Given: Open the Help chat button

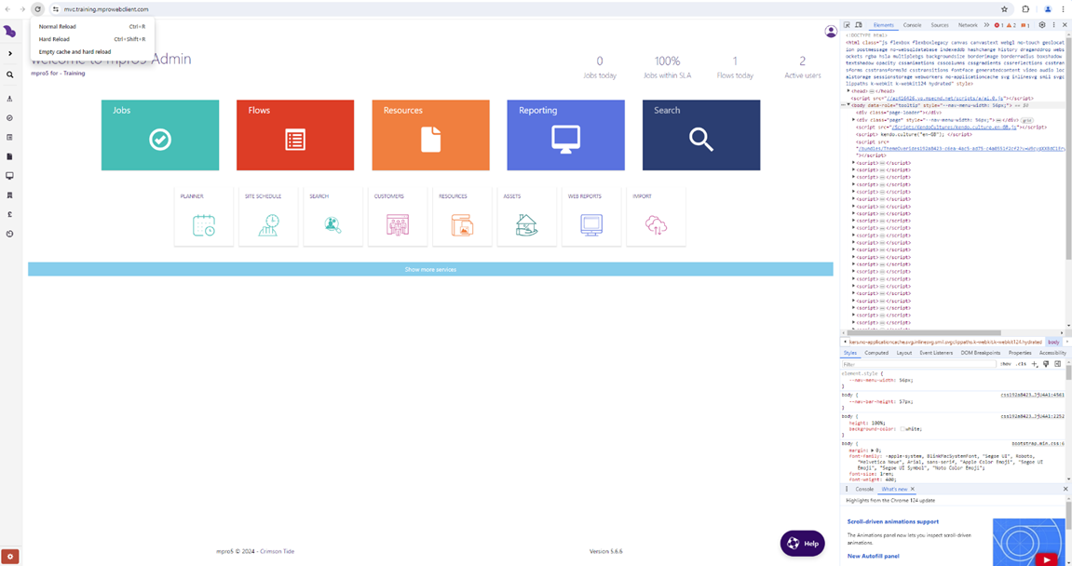Looking at the screenshot, I should pyautogui.click(x=803, y=544).
